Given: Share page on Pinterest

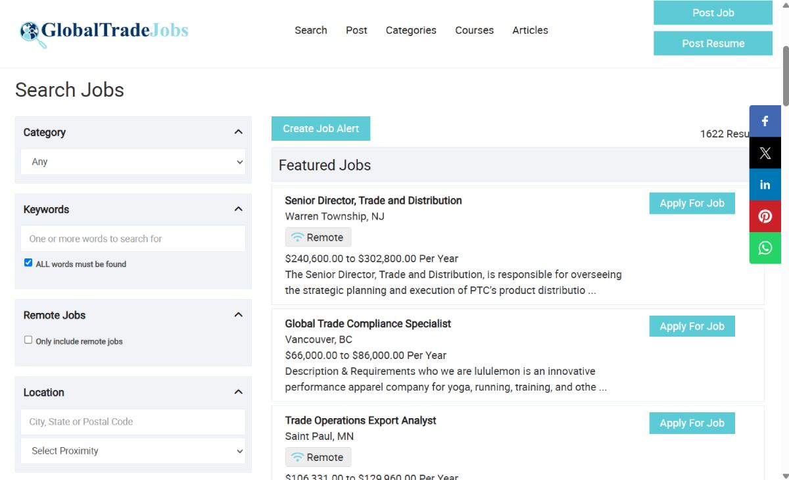Looking at the screenshot, I should coord(765,216).
